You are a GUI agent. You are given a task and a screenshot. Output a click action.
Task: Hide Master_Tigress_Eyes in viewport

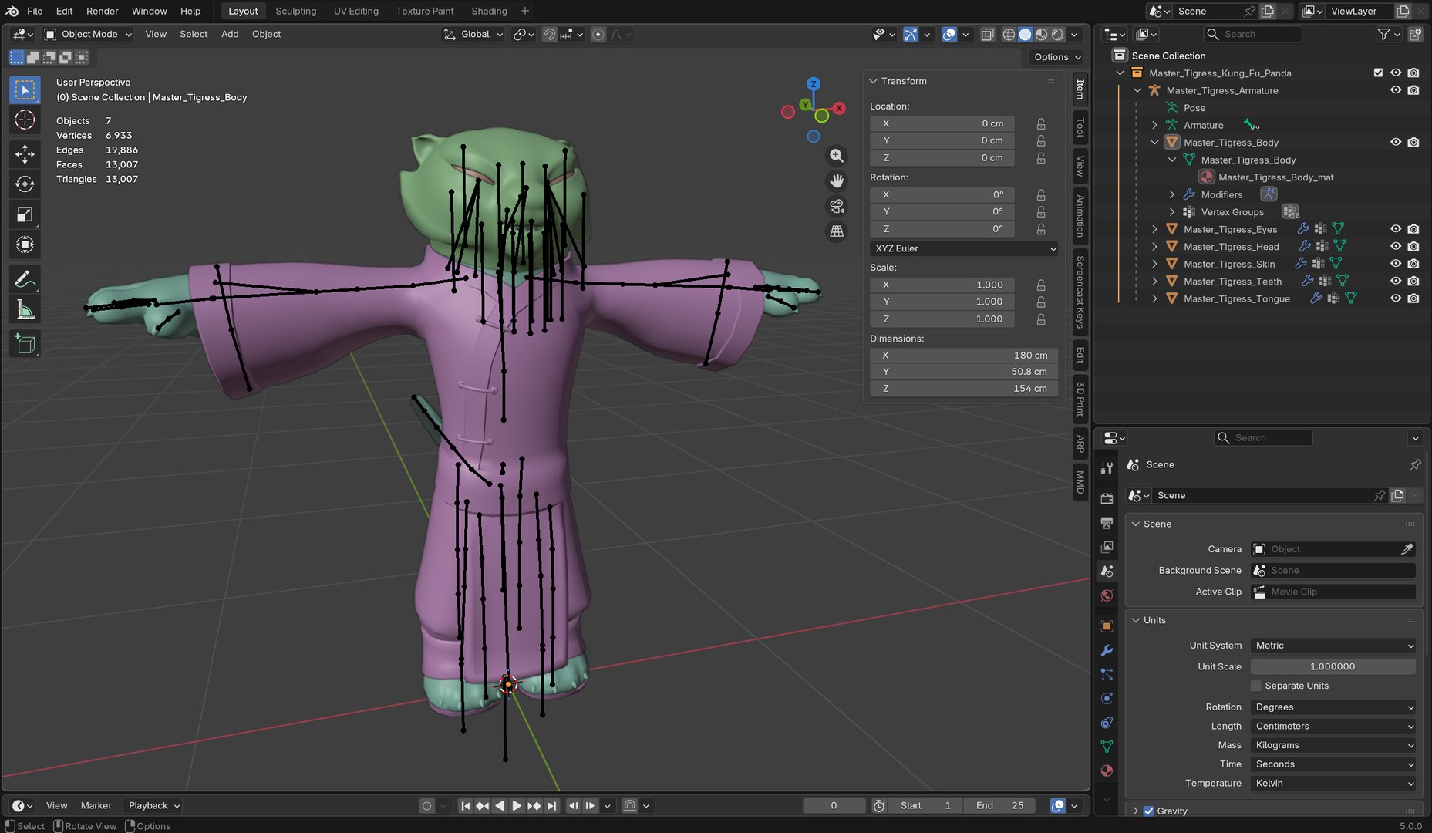(1396, 229)
